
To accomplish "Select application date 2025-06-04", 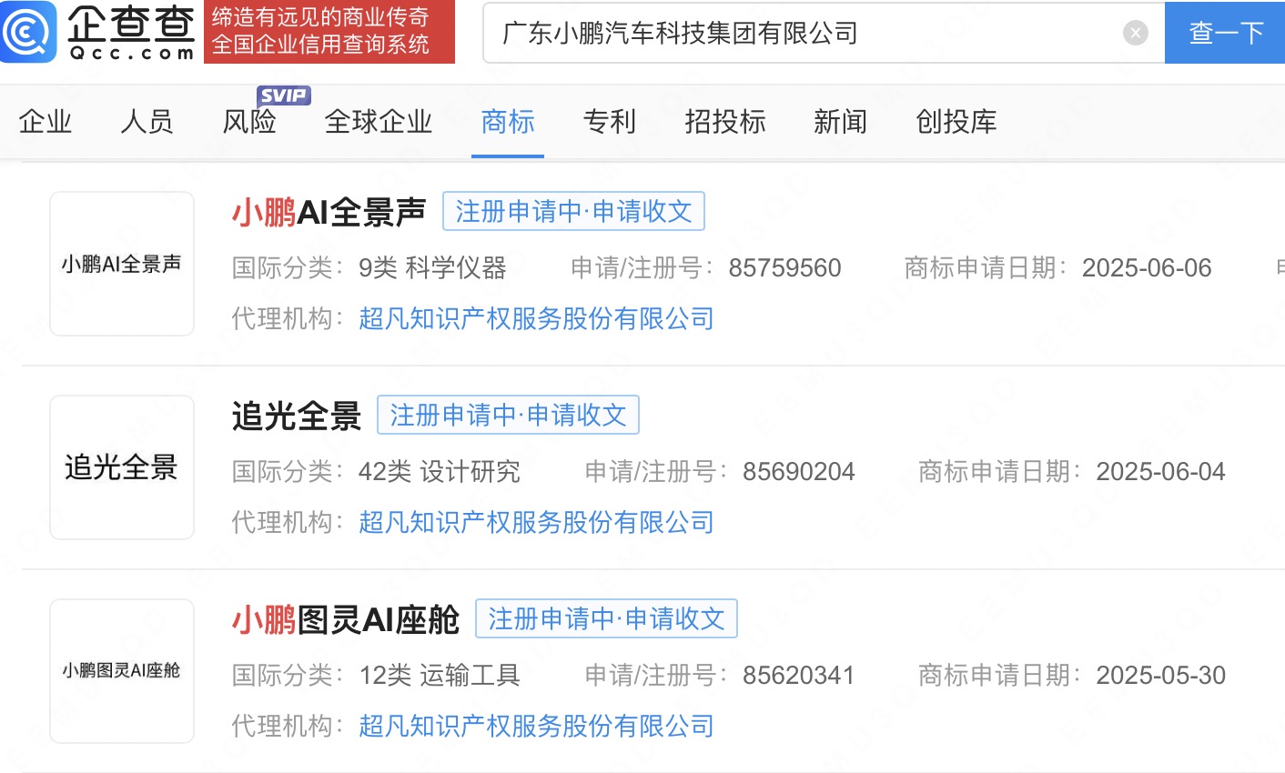I will pos(1161,472).
